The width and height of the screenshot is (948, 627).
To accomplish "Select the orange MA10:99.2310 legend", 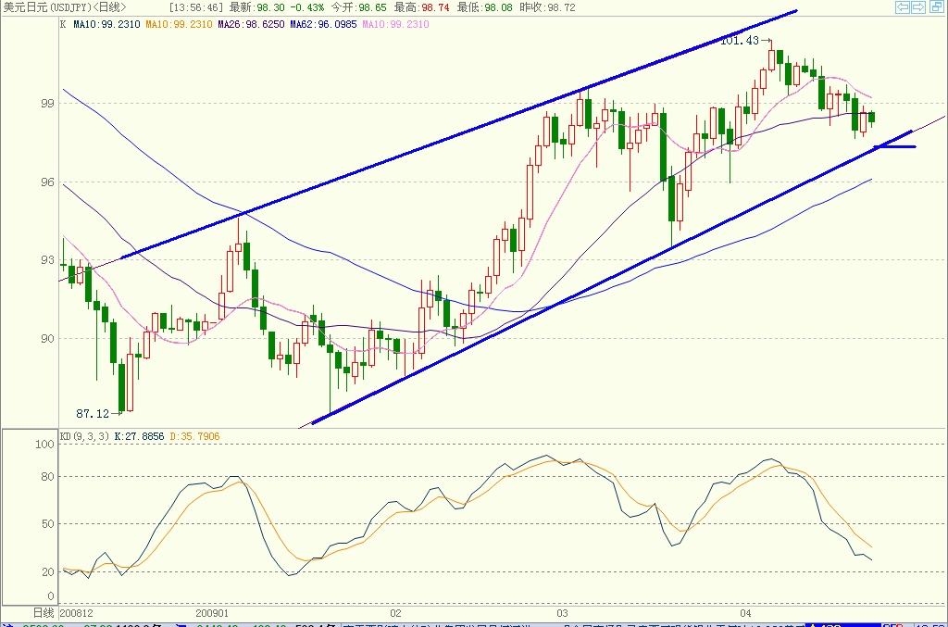I will 179,24.
